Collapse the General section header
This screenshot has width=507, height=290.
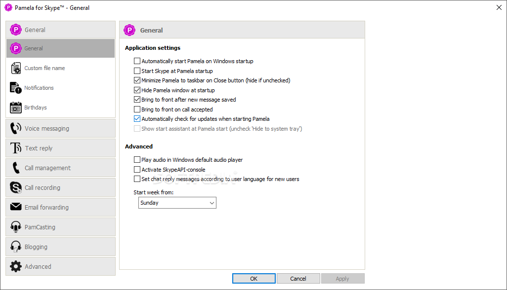(x=60, y=30)
